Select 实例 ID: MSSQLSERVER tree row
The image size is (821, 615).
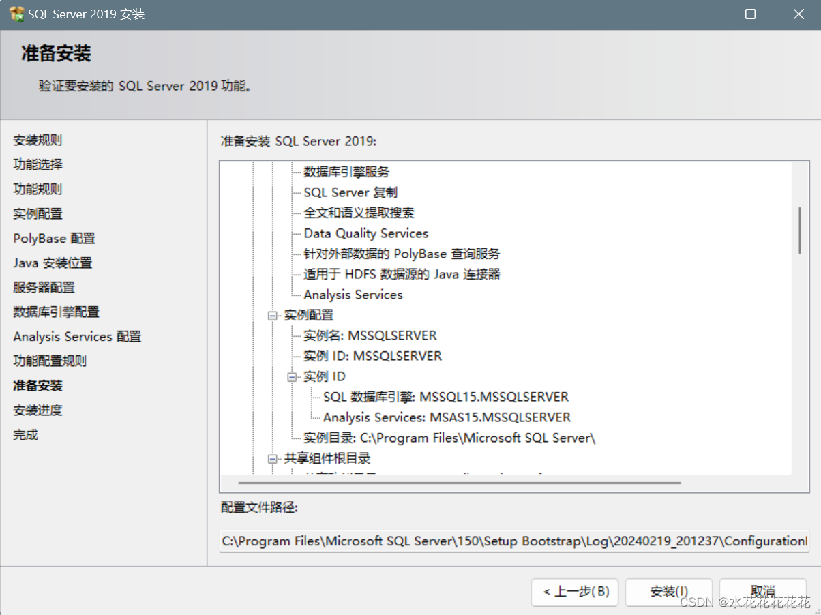click(x=372, y=356)
